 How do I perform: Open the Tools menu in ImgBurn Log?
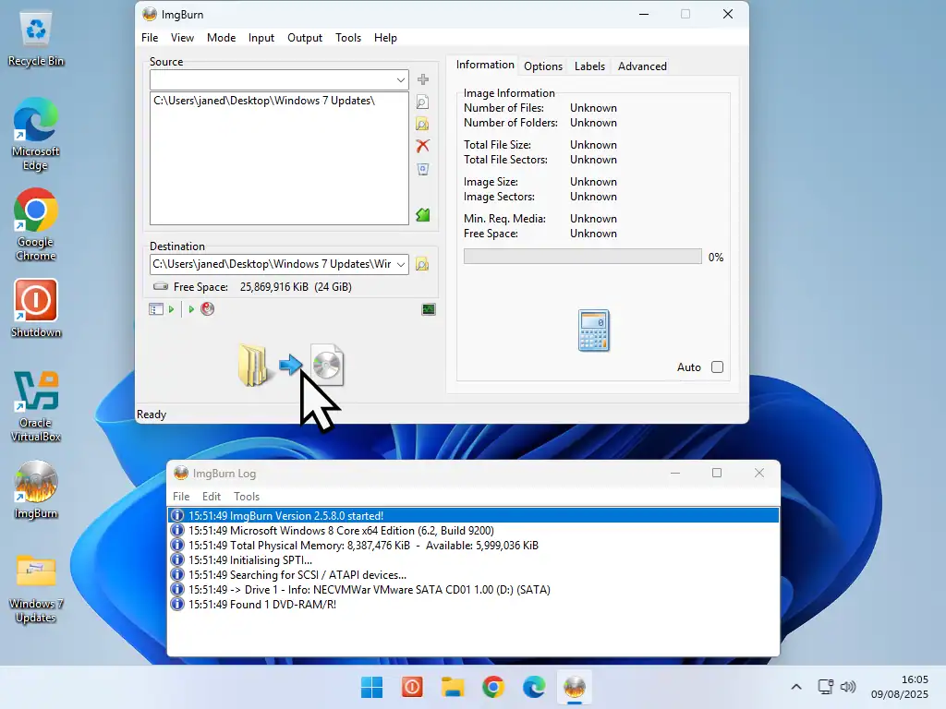click(x=247, y=497)
